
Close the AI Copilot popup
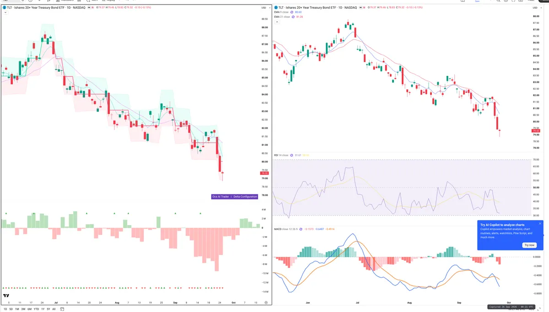pos(540,224)
